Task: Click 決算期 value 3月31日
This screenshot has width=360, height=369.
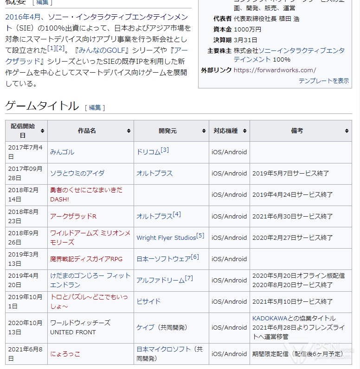Action: click(245, 40)
